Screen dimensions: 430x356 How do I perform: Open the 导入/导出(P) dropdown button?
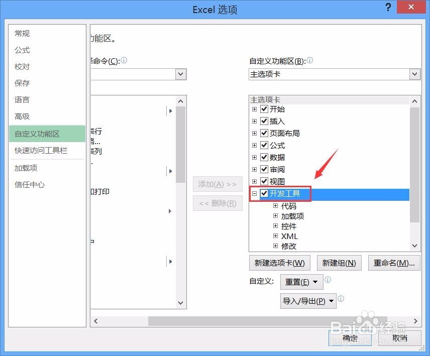pos(308,301)
